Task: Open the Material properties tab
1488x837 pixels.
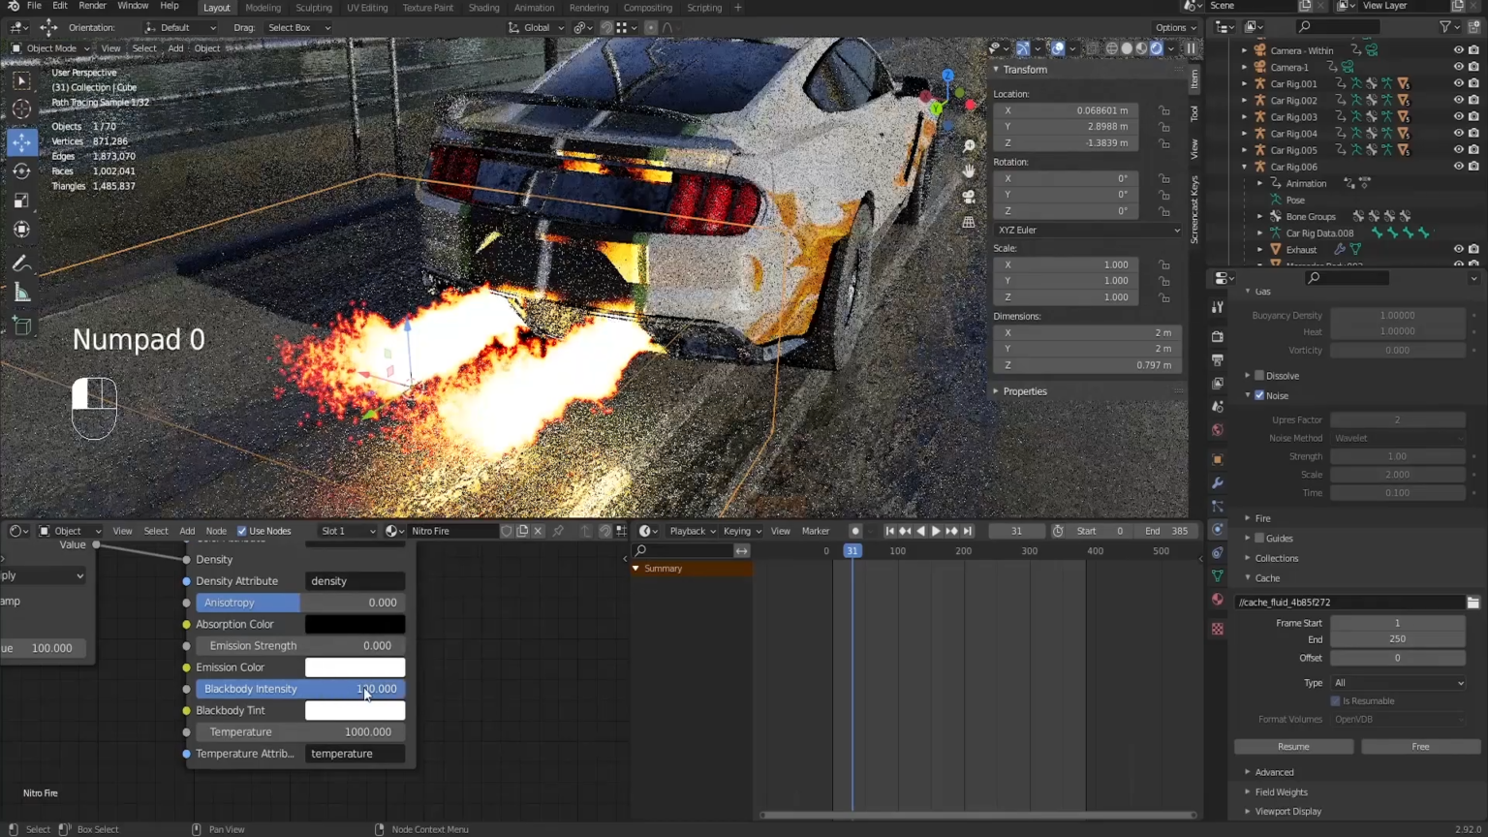Action: [1218, 598]
